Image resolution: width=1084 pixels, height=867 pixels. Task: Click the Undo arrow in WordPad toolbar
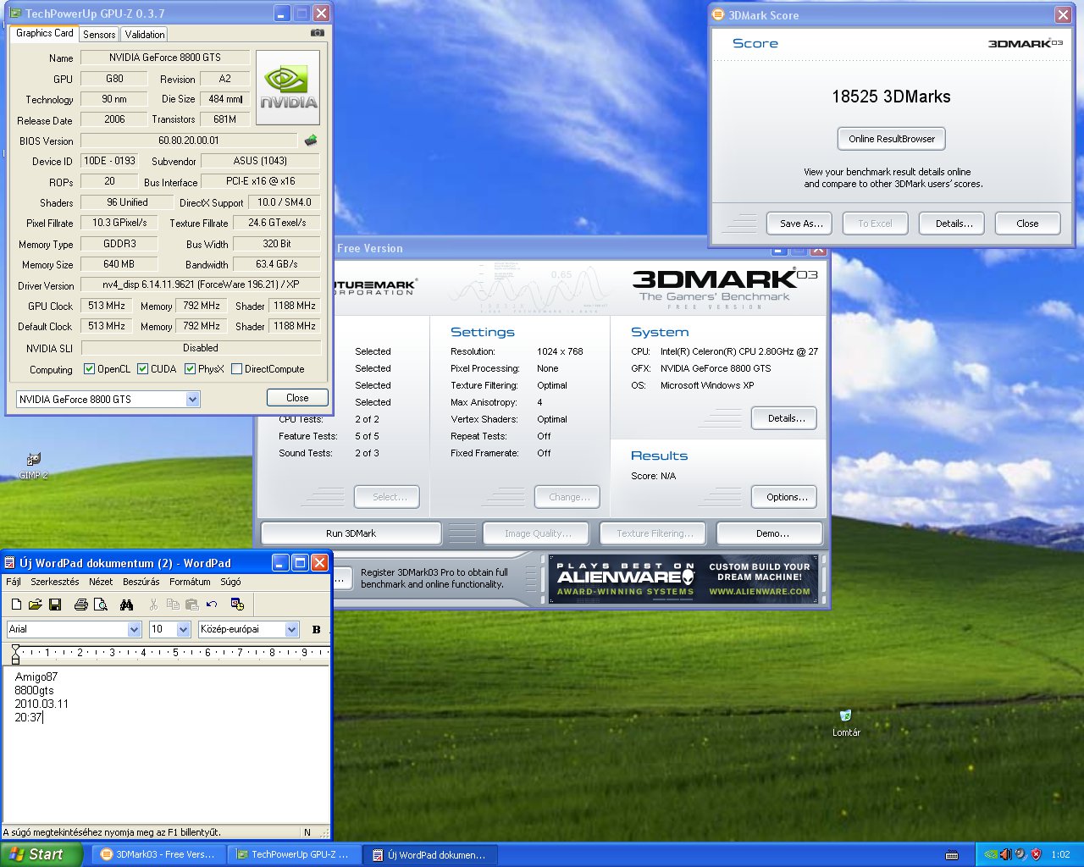click(212, 605)
